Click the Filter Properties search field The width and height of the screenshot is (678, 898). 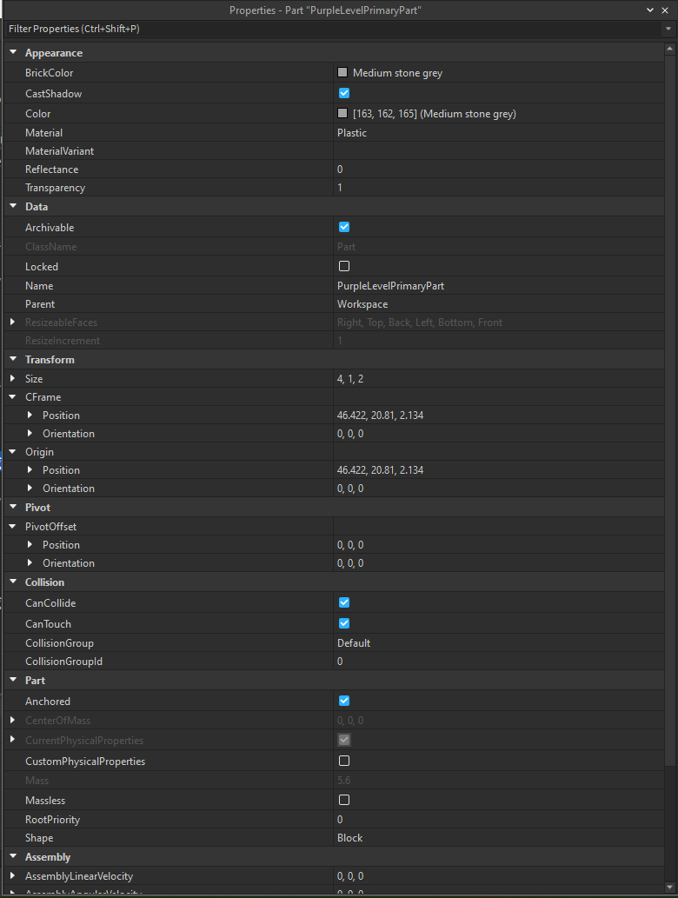click(x=330, y=29)
